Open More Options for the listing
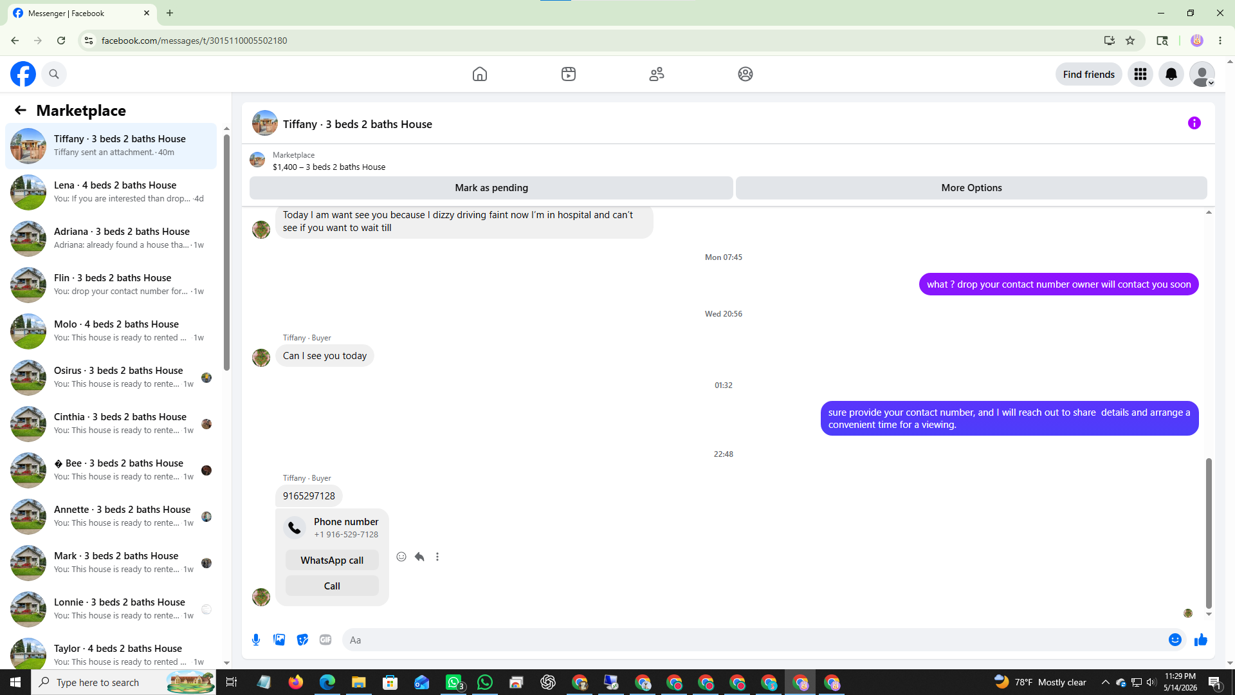This screenshot has height=695, width=1235. coord(971,188)
